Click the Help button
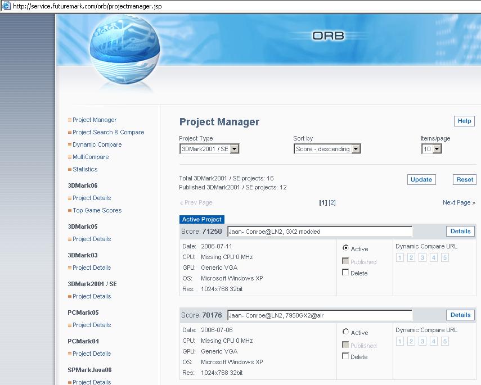The width and height of the screenshot is (481, 385). (x=464, y=121)
